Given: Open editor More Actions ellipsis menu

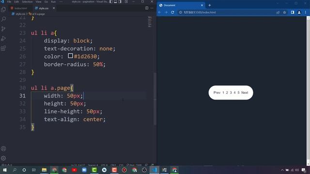Looking at the screenshot, I should point(152,8).
